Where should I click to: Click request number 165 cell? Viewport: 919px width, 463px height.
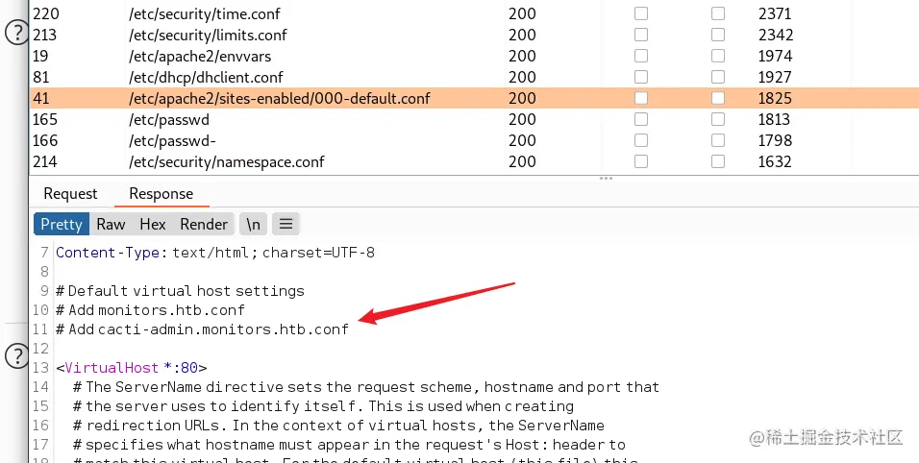point(45,119)
